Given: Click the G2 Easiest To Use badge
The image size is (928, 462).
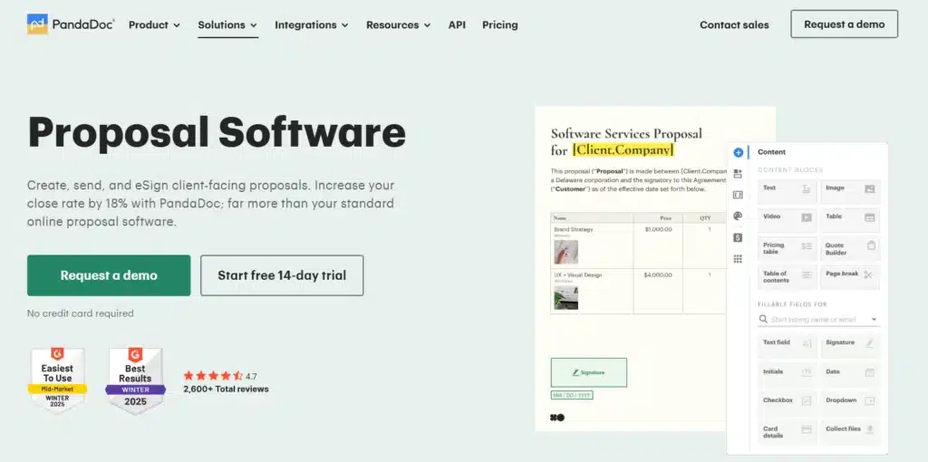Looking at the screenshot, I should [x=57, y=380].
